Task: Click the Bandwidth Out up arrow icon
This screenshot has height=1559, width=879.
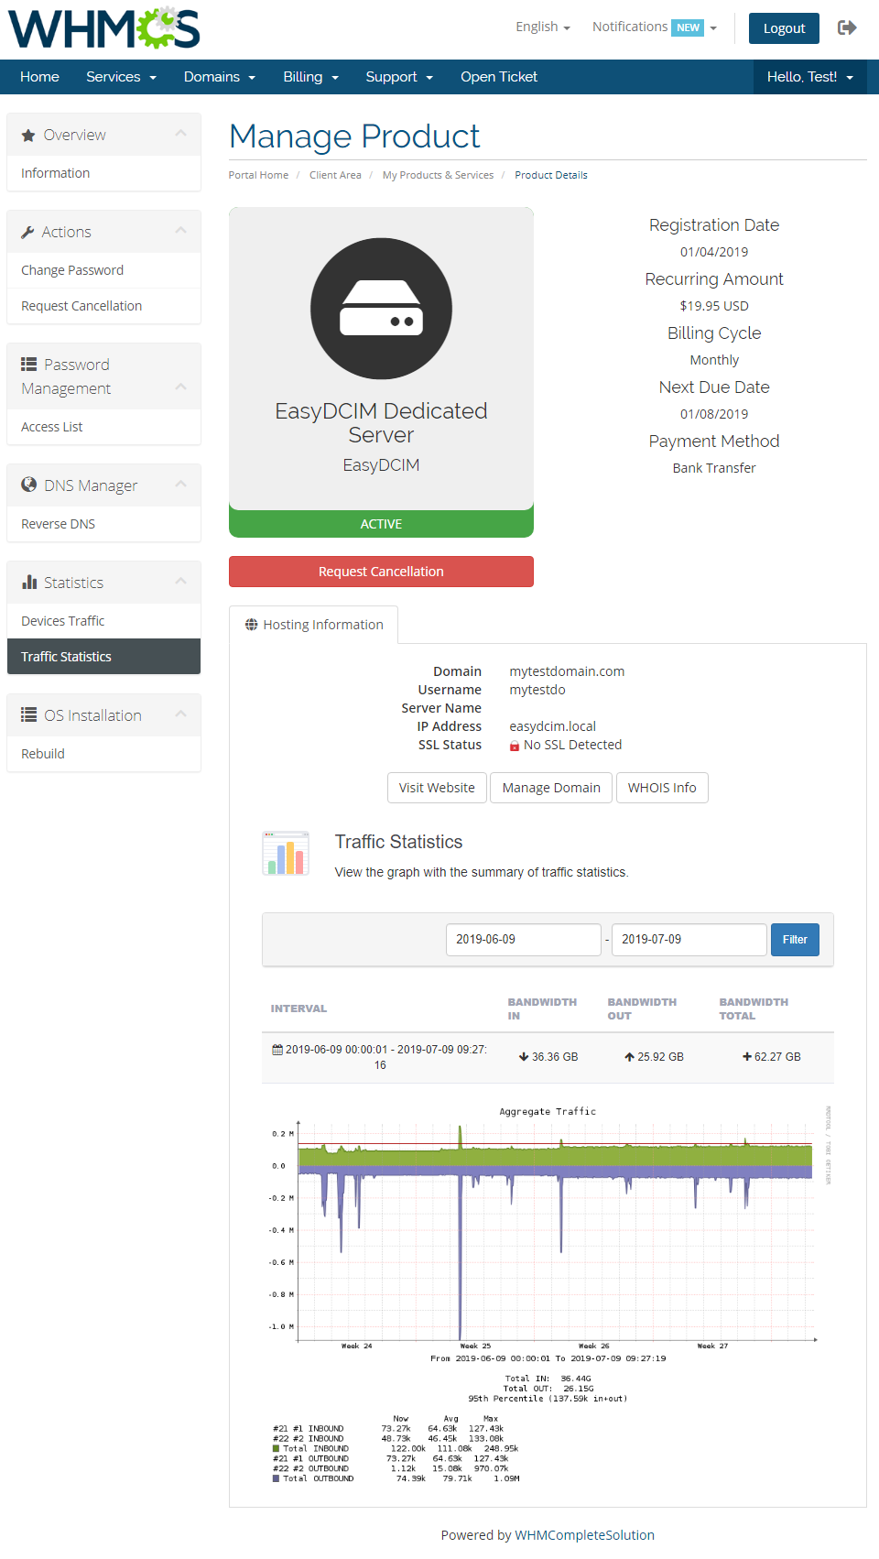Action: [630, 1057]
